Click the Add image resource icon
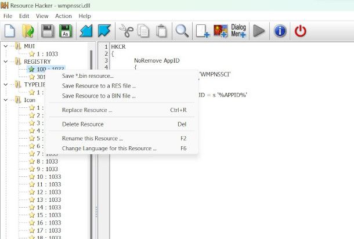This screenshot has width=354, height=239. coord(221,31)
